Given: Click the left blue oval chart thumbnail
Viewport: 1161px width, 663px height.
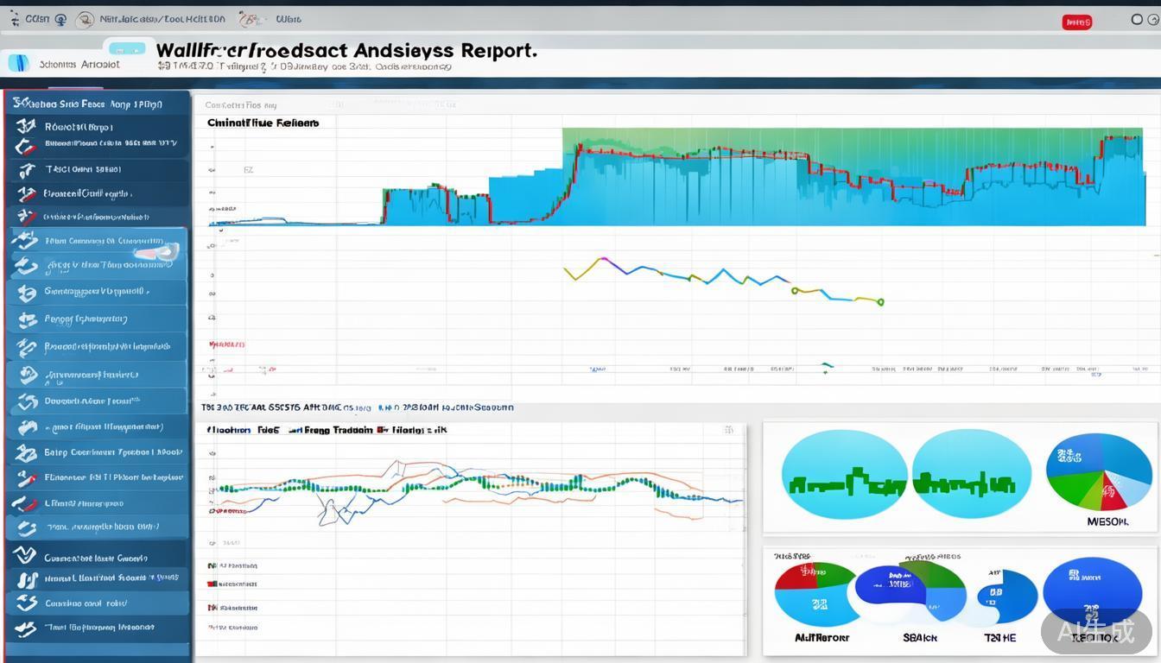Looking at the screenshot, I should point(843,476).
